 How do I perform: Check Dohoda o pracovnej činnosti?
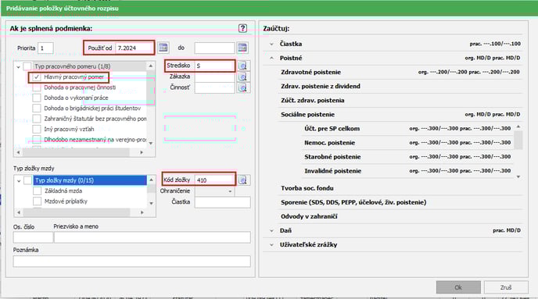pyautogui.click(x=37, y=87)
